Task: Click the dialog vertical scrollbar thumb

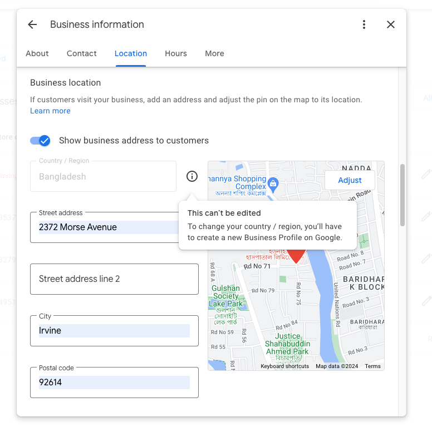Action: (x=402, y=195)
